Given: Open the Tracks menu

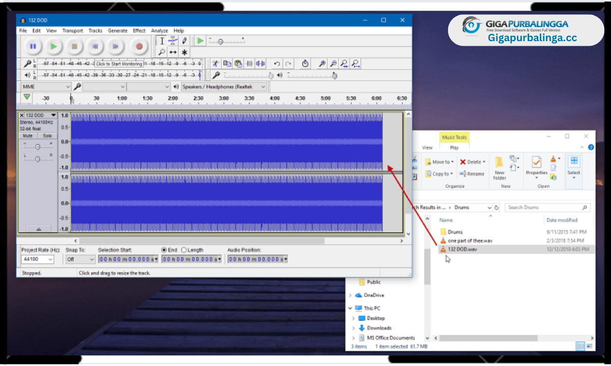Looking at the screenshot, I should (95, 30).
